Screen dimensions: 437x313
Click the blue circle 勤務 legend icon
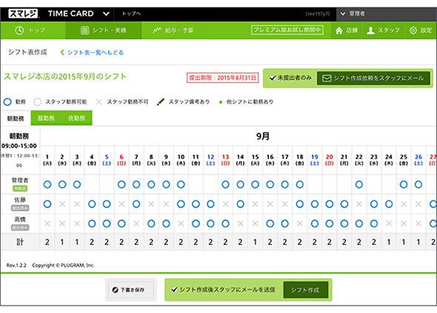tap(7, 102)
